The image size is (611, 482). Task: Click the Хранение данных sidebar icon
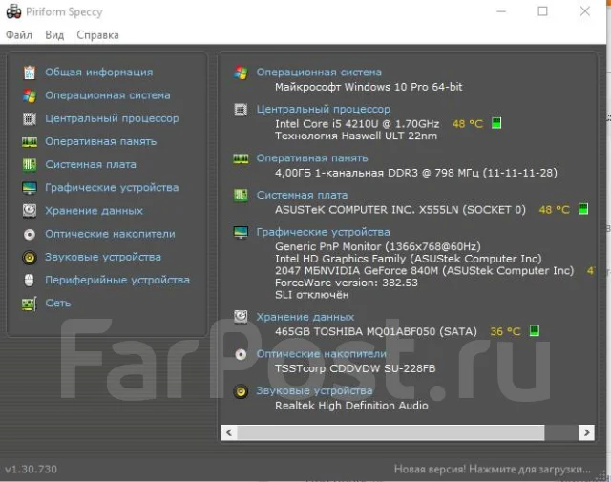coord(30,211)
